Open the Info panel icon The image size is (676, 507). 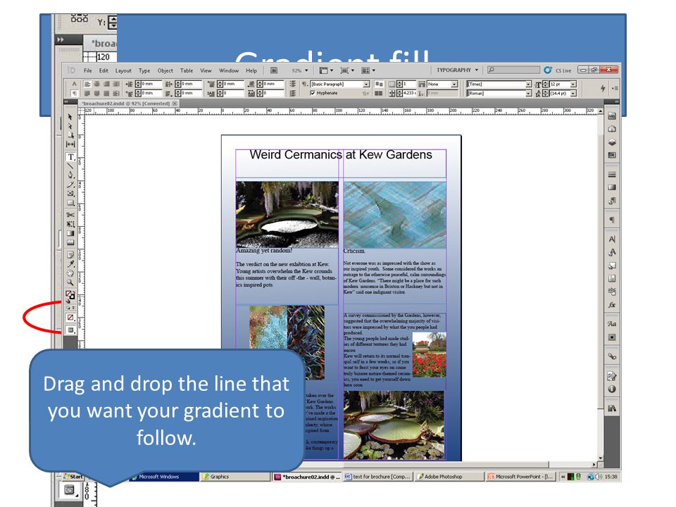(x=612, y=389)
